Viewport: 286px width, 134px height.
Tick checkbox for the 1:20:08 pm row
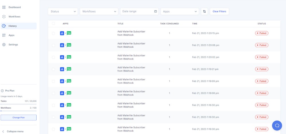click(x=53, y=45)
